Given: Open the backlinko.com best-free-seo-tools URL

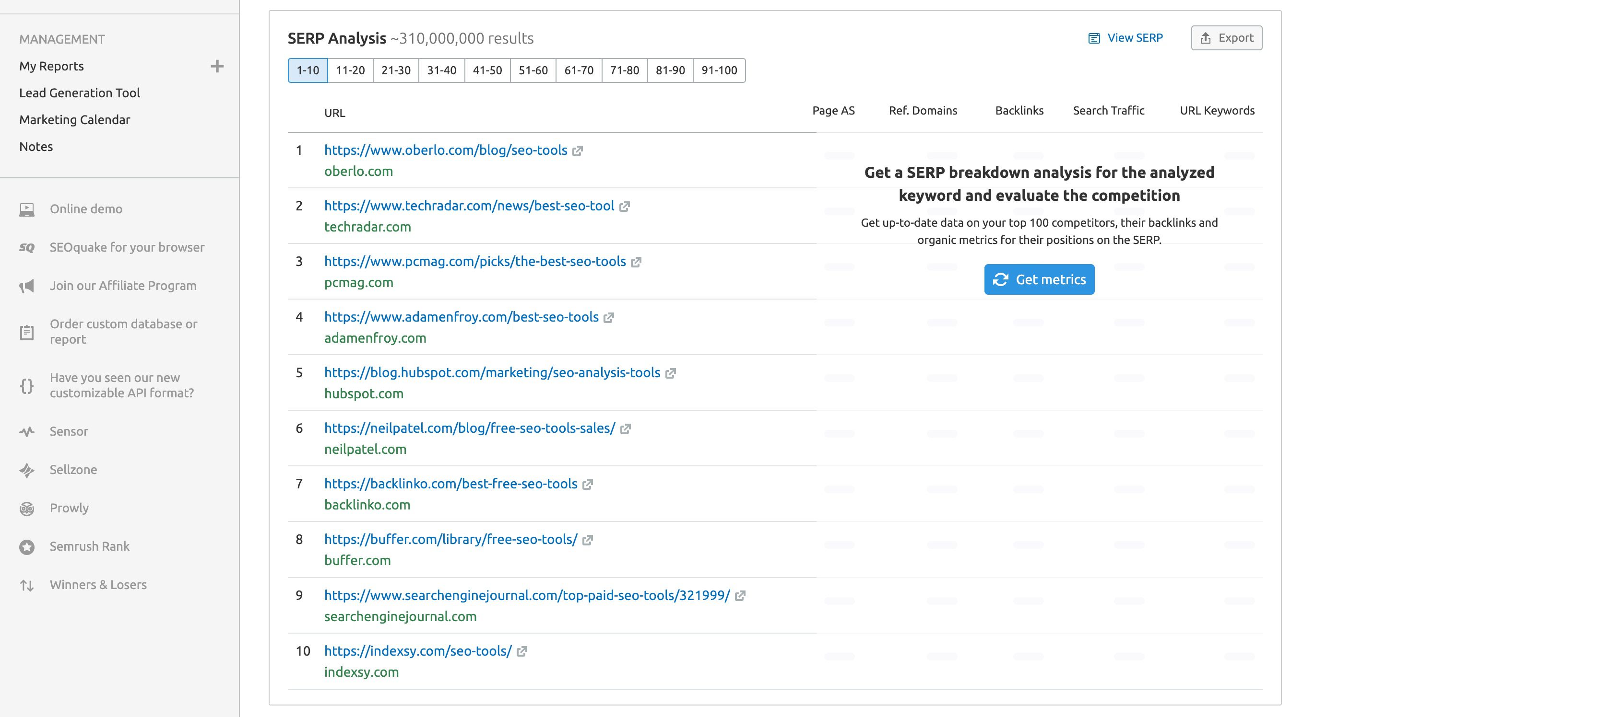Looking at the screenshot, I should pyautogui.click(x=450, y=484).
